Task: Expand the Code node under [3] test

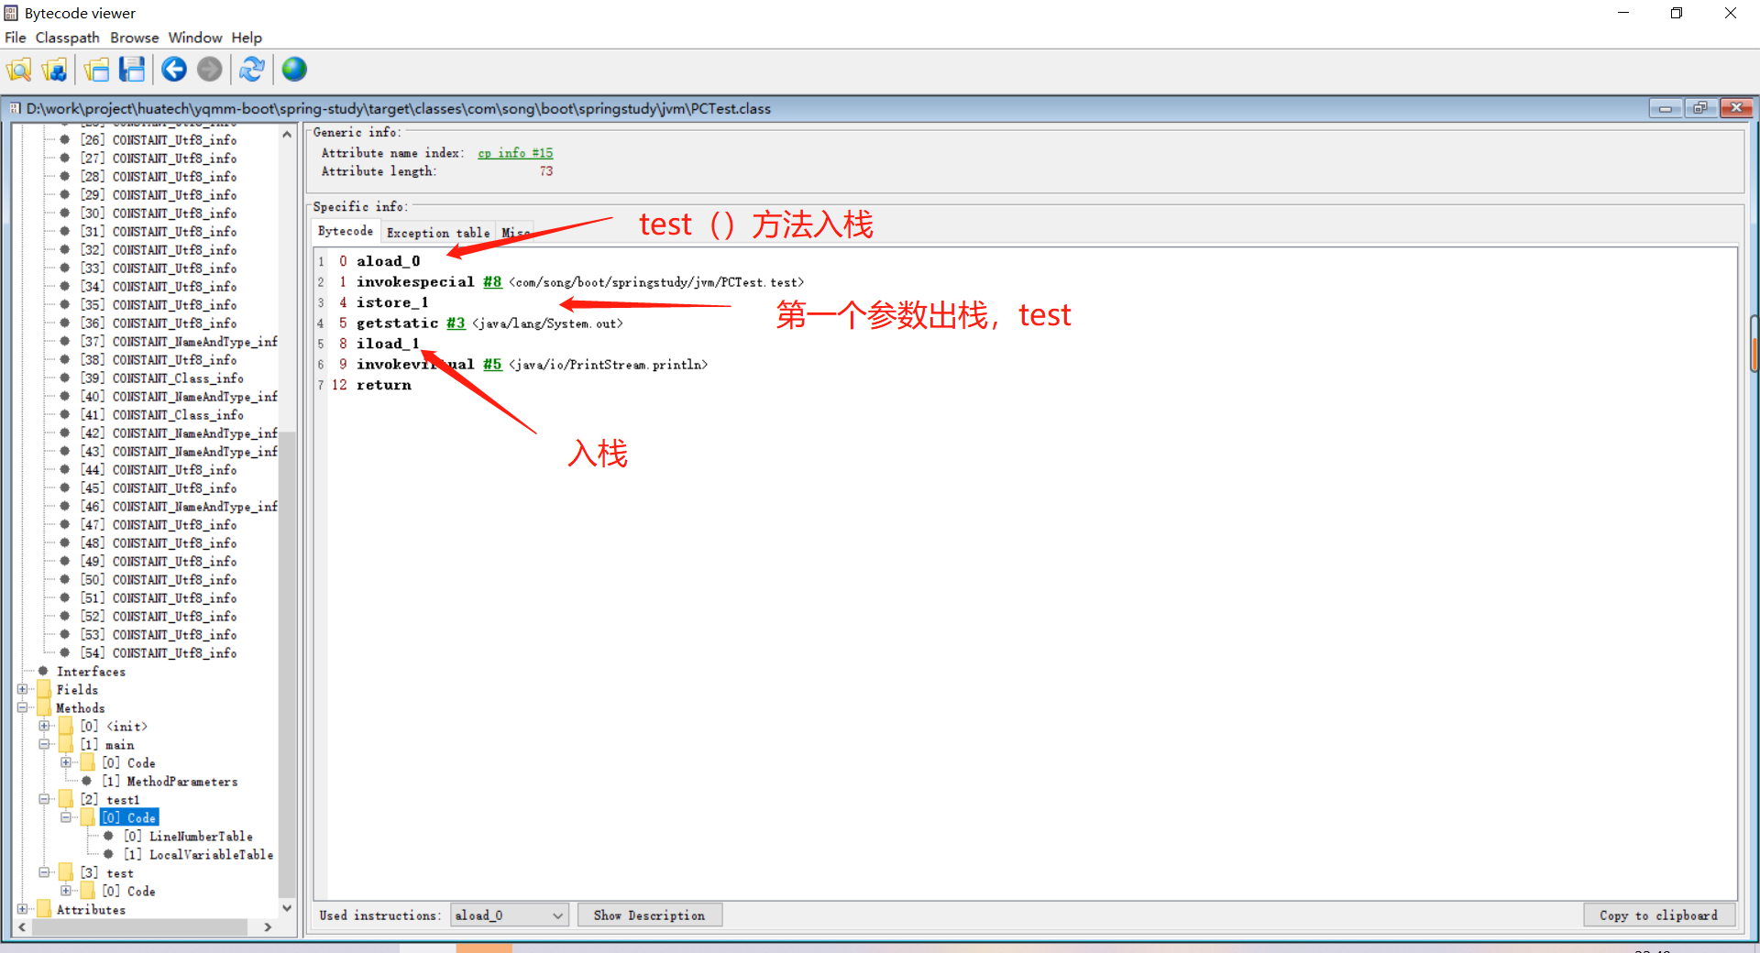Action: 66,891
